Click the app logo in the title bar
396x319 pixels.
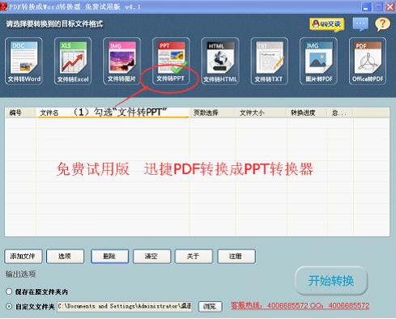point(3,6)
